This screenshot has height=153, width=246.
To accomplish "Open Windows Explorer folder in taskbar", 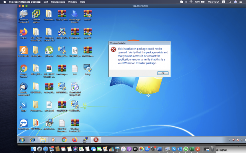I will click(43, 140).
